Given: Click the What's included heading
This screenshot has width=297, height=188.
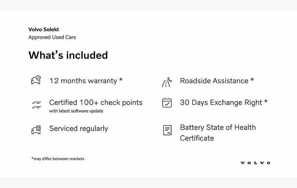Looking at the screenshot, I should point(68,55).
